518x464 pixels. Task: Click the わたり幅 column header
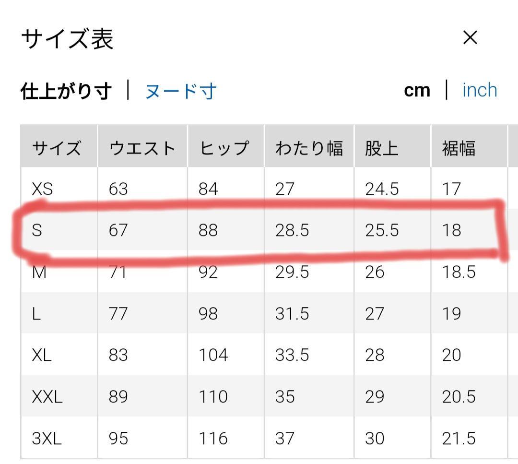point(309,148)
